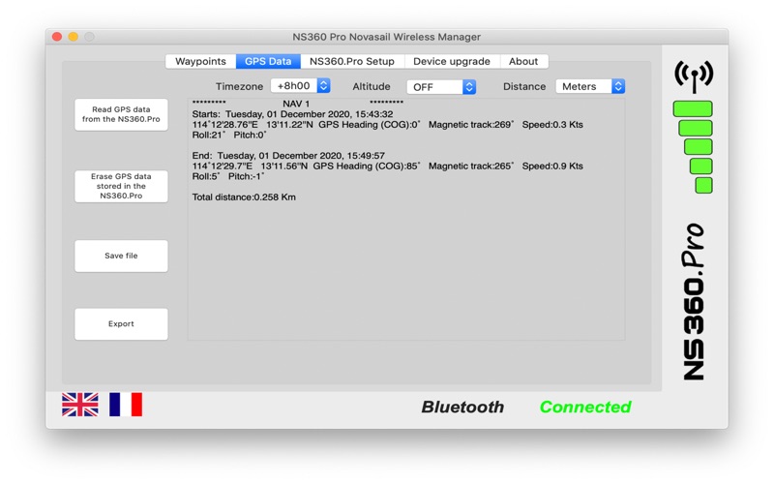Close the window with the red button

57,37
